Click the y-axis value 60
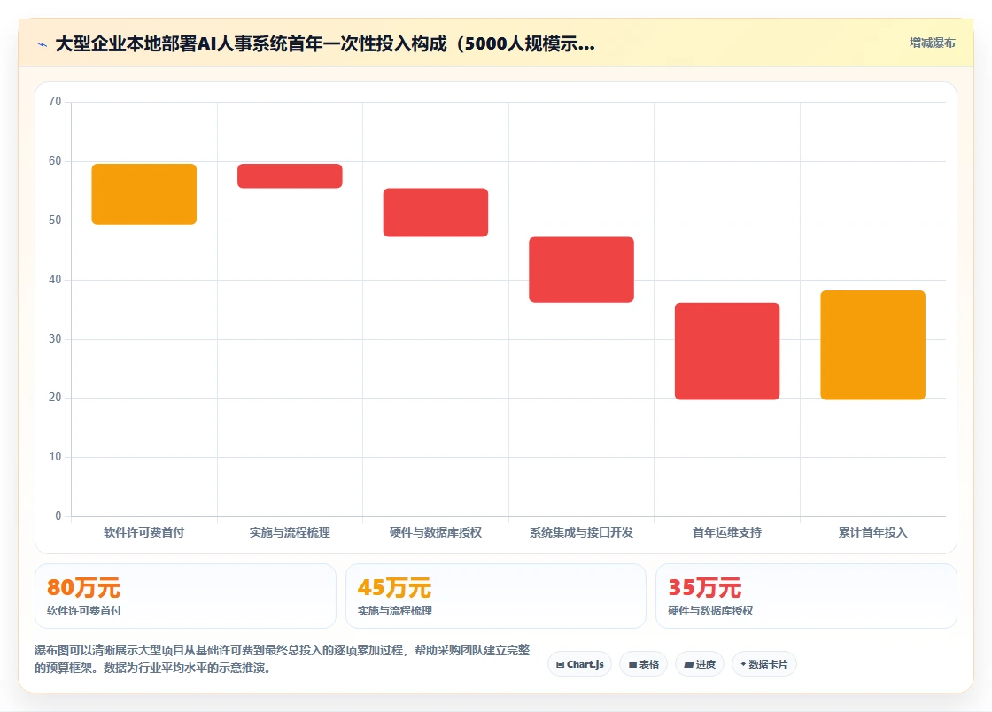Viewport: 992px width, 712px height. (55, 161)
